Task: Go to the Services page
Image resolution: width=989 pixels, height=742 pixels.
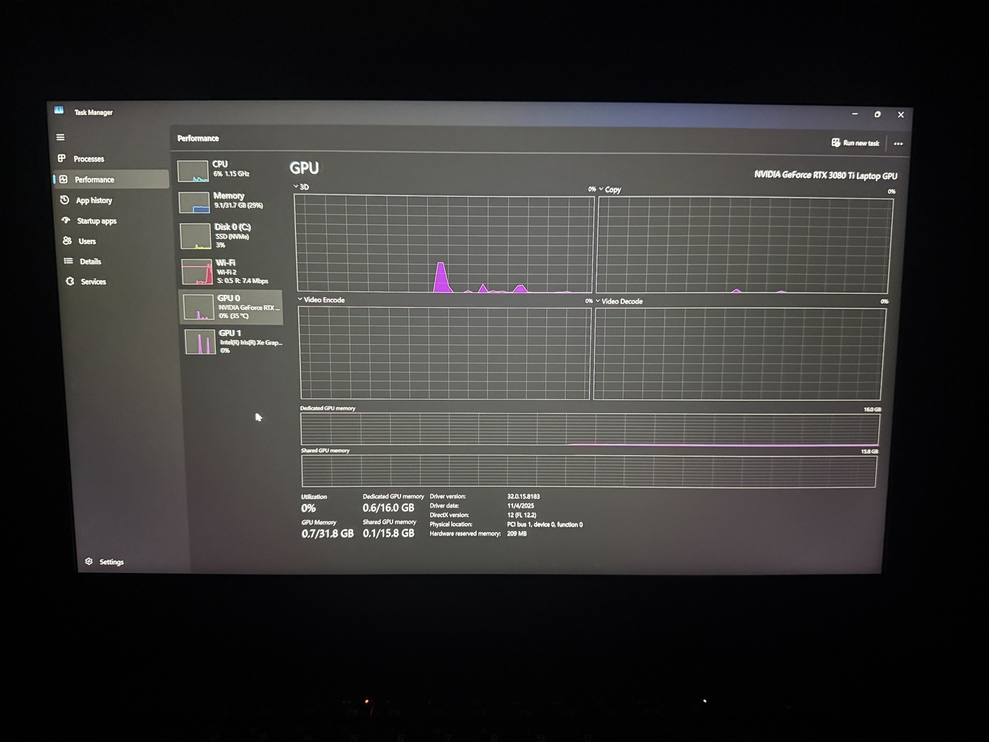Action: click(x=93, y=281)
